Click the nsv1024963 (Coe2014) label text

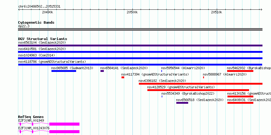click(37, 55)
